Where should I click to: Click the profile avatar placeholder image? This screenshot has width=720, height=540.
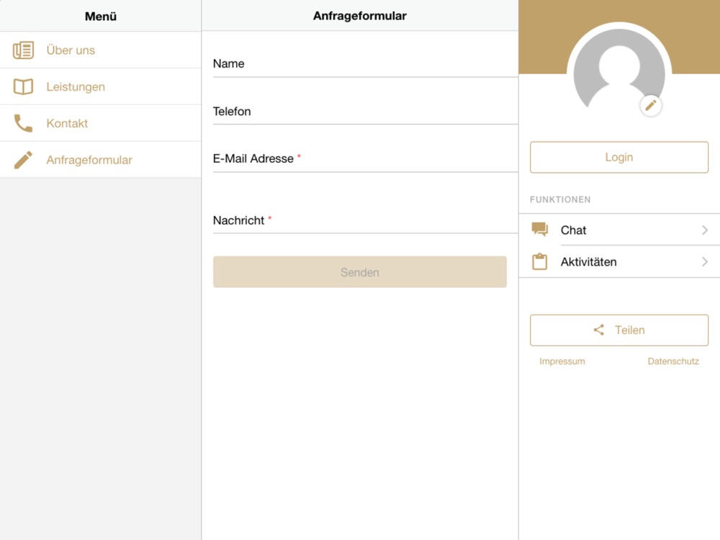[619, 69]
